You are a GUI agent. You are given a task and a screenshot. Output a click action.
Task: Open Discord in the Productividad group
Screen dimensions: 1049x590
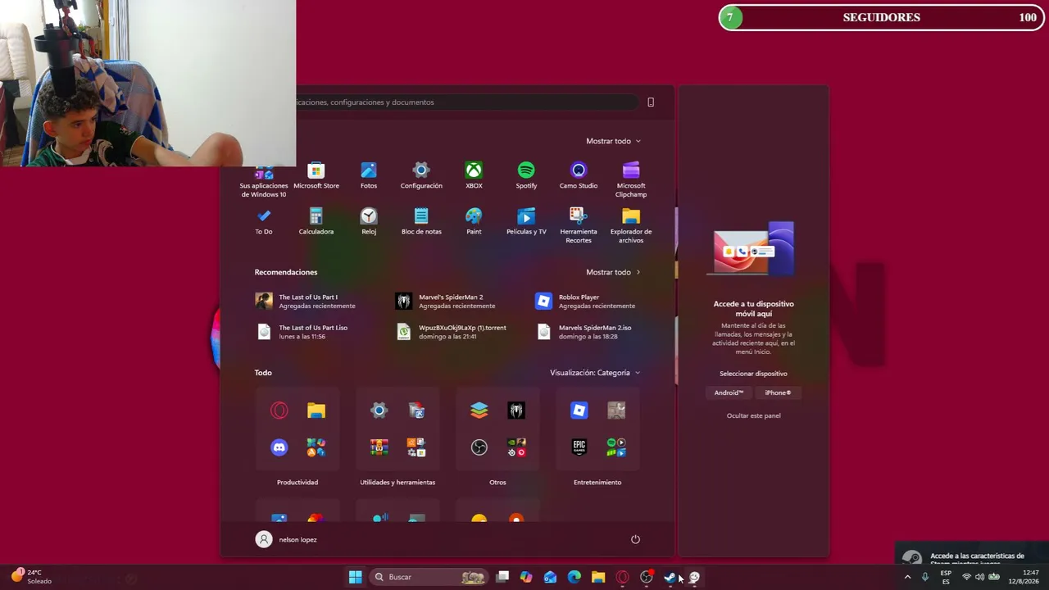[x=279, y=447]
